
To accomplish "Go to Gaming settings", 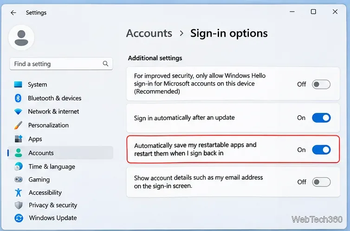I will click(39, 179).
